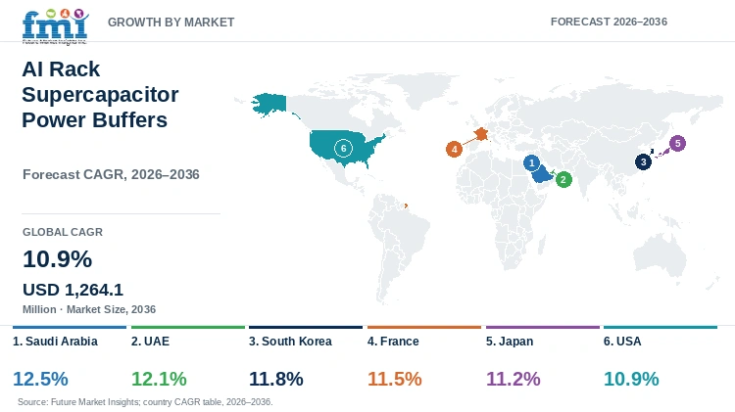Screen dimensions: 735x412
Task: Click the '4. France' country label
Action: (393, 342)
